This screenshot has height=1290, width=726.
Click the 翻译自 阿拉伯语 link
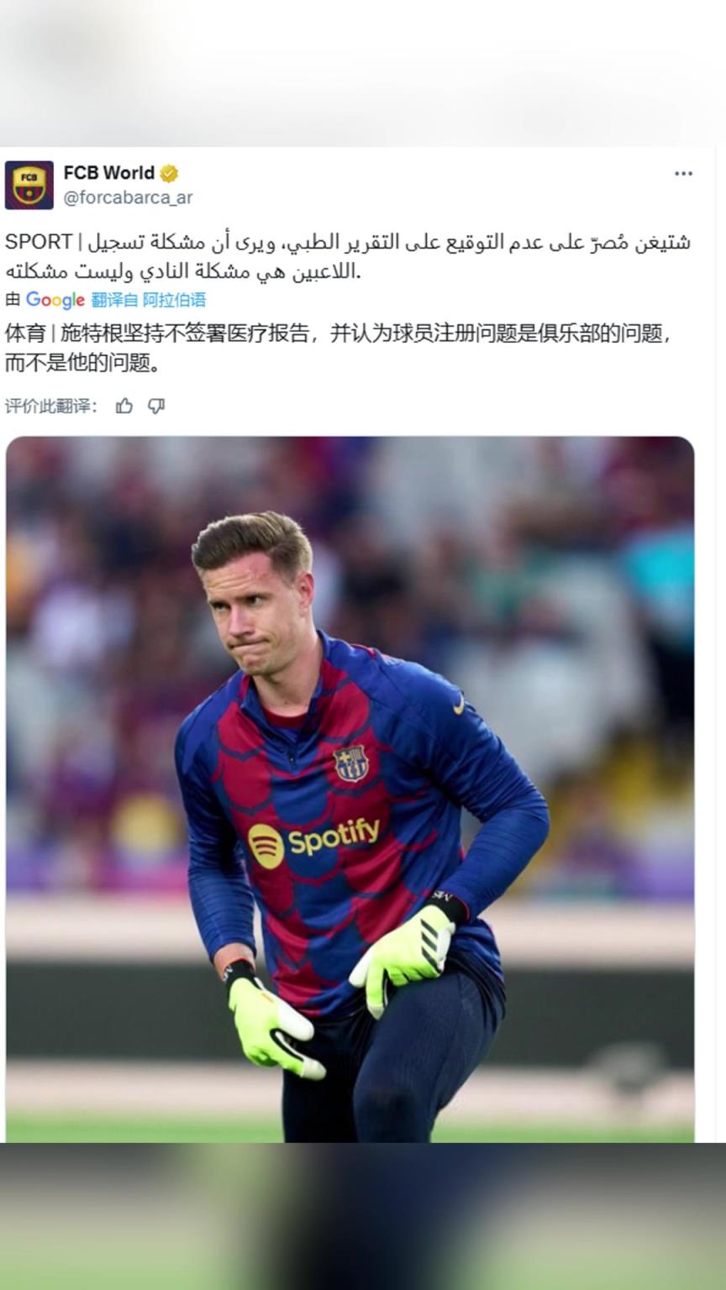[148, 300]
